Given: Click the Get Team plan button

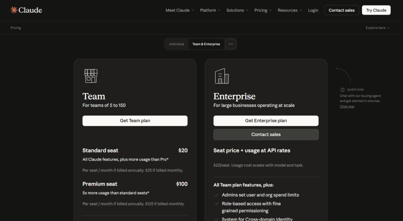Looking at the screenshot, I should [135, 121].
